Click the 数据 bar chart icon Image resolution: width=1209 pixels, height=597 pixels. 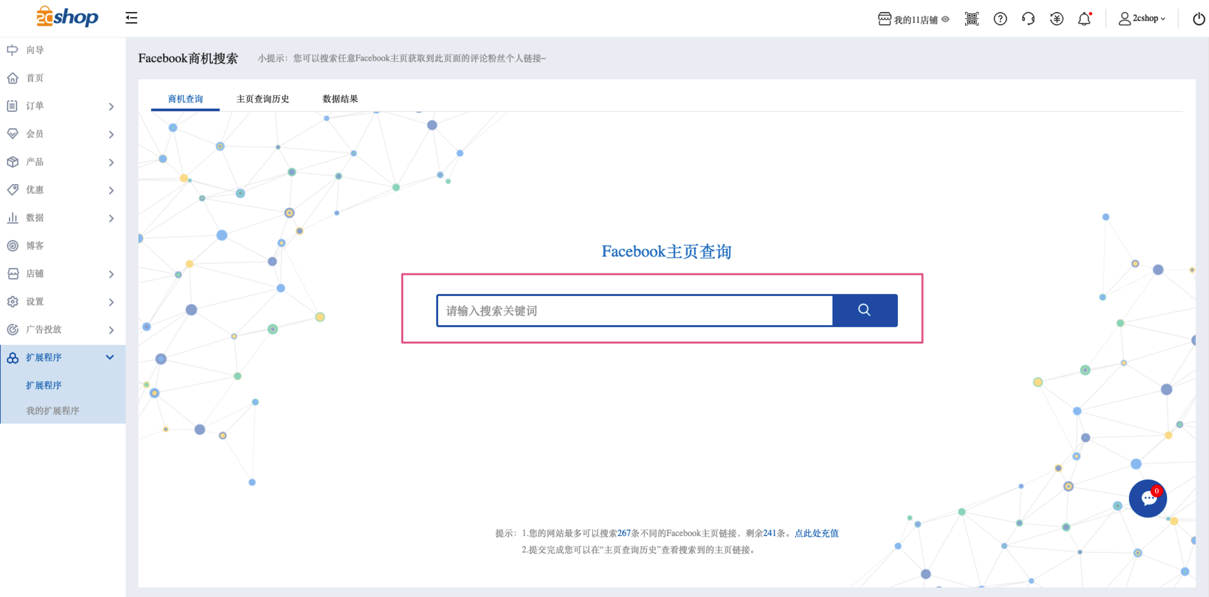(x=13, y=218)
